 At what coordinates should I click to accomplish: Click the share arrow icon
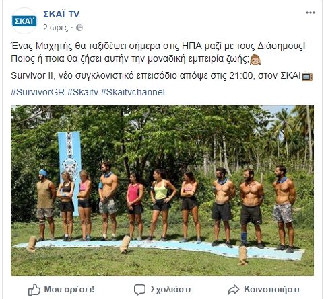pyautogui.click(x=234, y=290)
